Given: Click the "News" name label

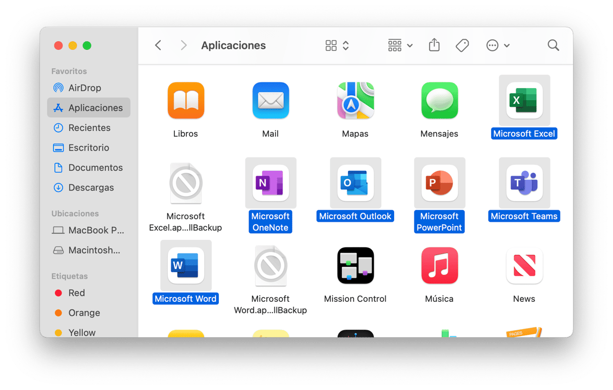Looking at the screenshot, I should (524, 299).
